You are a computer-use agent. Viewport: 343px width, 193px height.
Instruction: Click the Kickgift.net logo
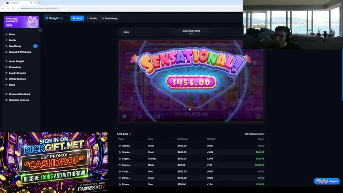(54, 18)
